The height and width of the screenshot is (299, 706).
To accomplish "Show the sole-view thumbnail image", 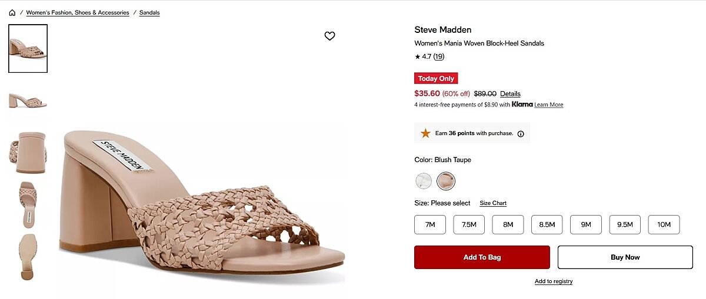I will point(28,257).
